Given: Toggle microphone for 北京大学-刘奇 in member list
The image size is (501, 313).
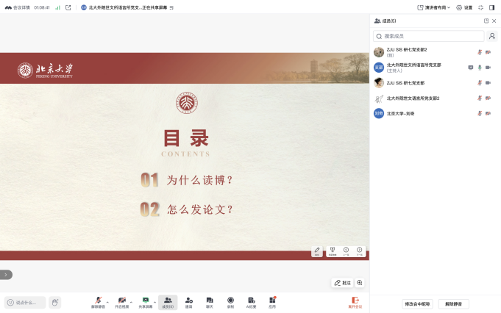Looking at the screenshot, I should [x=480, y=113].
